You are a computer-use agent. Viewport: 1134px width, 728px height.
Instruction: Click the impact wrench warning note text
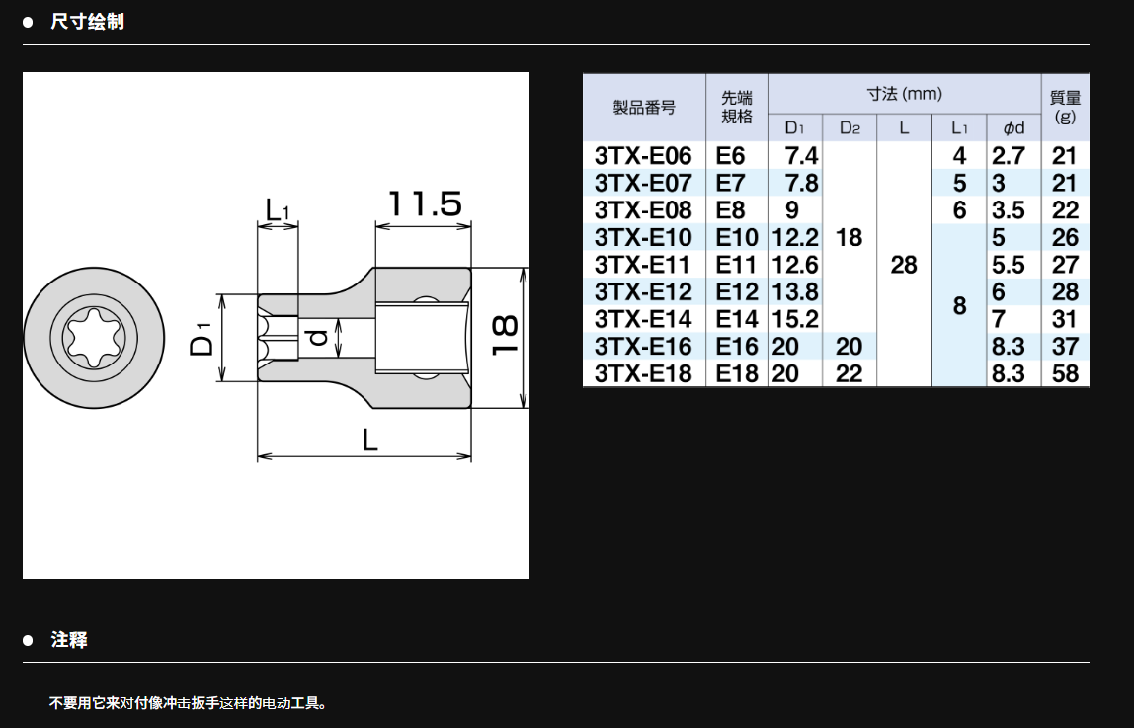pyautogui.click(x=188, y=703)
